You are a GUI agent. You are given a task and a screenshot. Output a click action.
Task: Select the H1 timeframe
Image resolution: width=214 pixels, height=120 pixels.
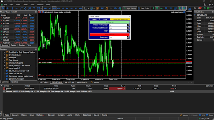click(x=63, y=8)
